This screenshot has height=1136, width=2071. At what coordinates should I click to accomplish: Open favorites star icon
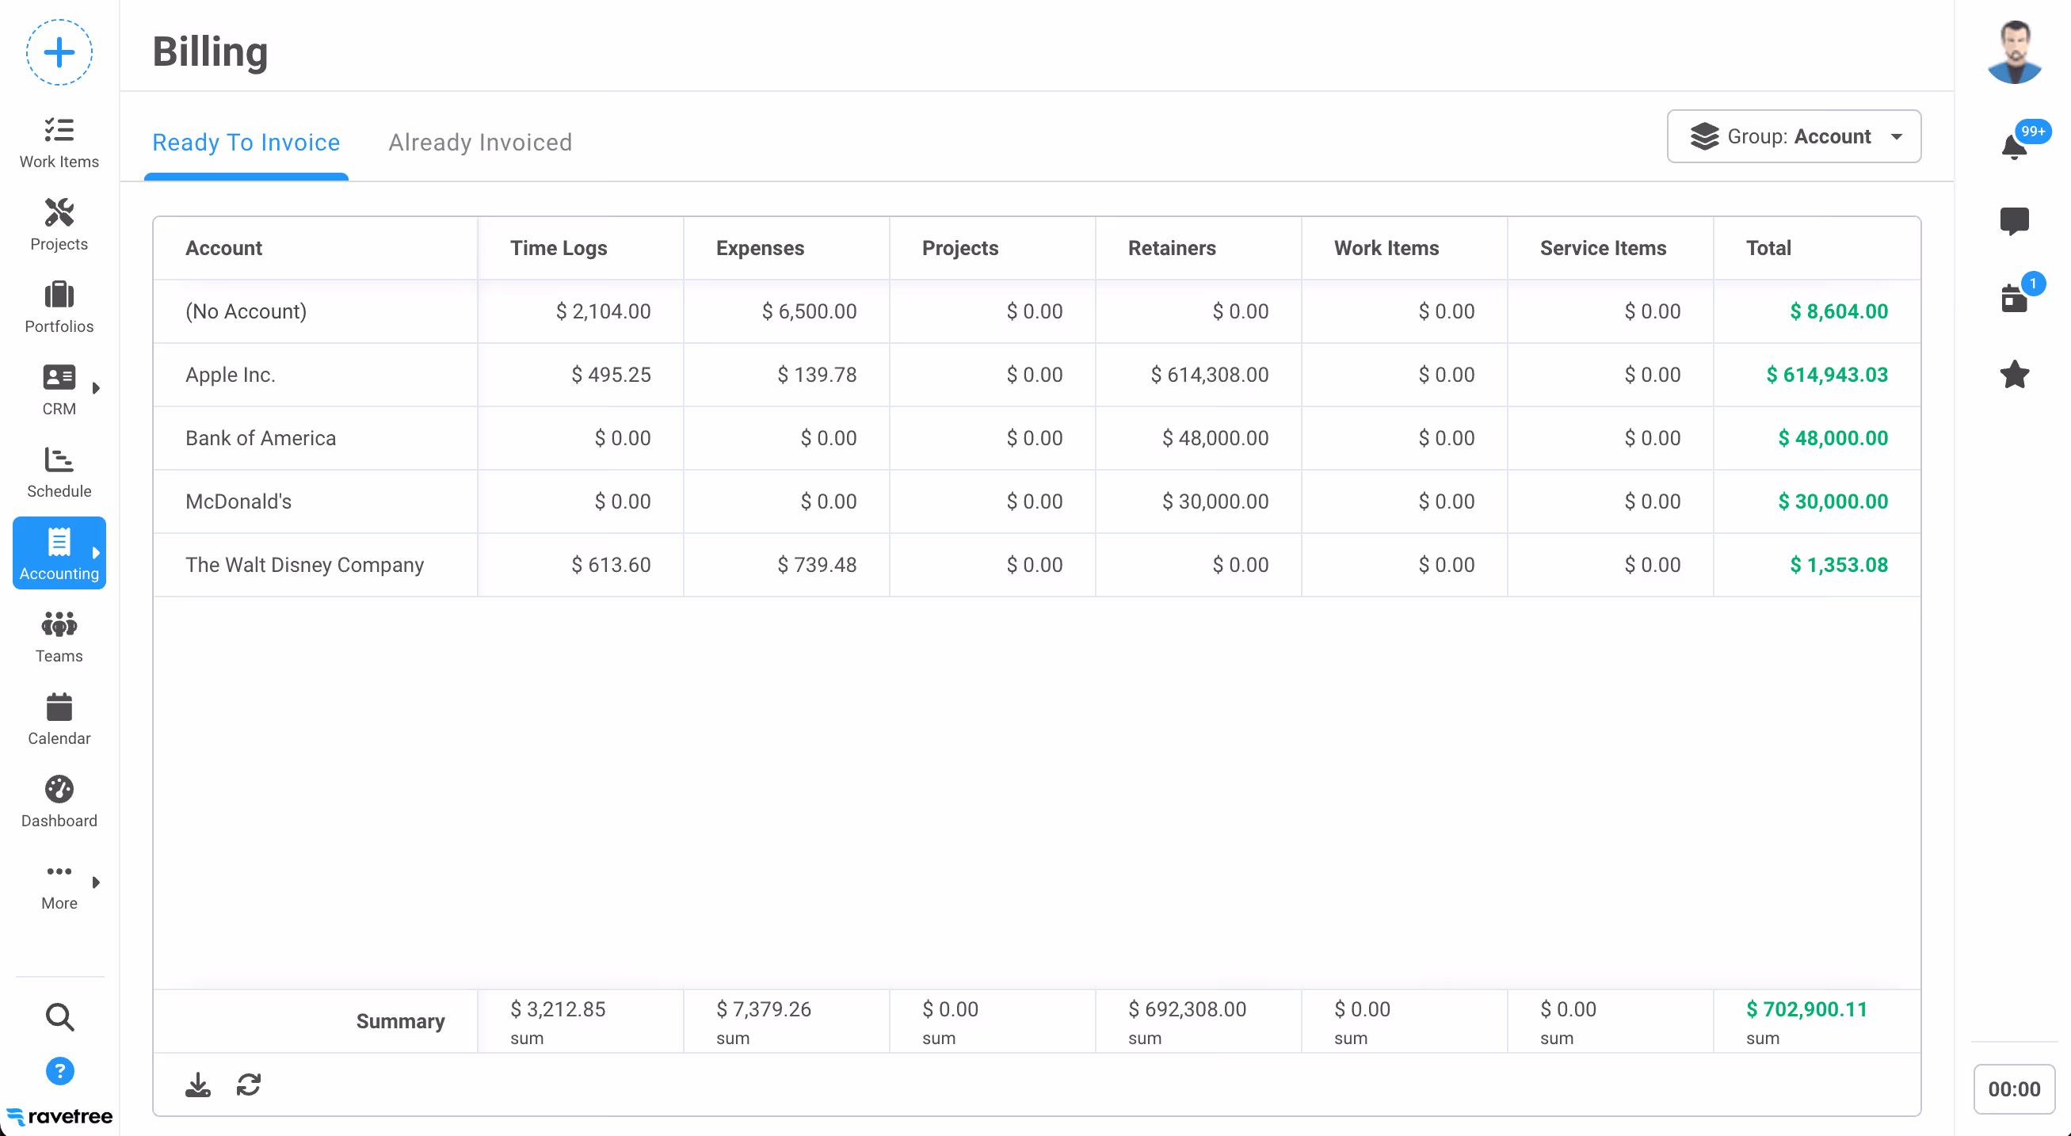[x=2014, y=374]
